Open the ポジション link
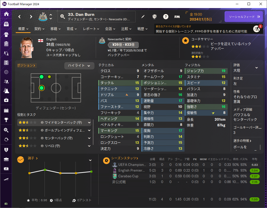Image resolution: width=267 pixels, height=208 pixels. tap(26, 66)
